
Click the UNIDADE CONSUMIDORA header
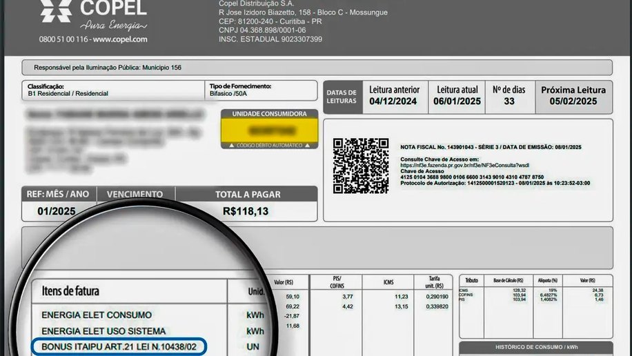(x=269, y=114)
